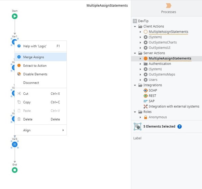Collapse the Roles folder

135,112
